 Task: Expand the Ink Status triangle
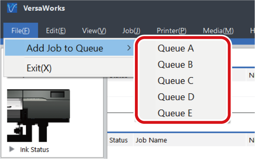coord(12,149)
